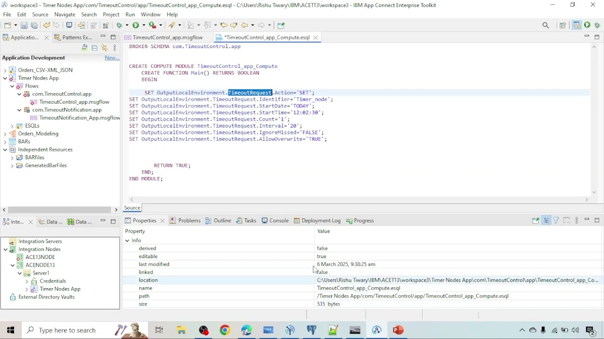Collapse the Flows folder
This screenshot has width=604, height=339.
12,86
